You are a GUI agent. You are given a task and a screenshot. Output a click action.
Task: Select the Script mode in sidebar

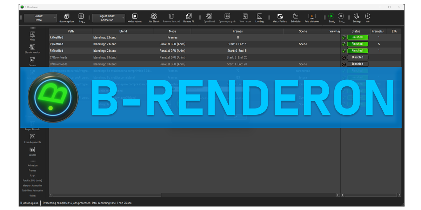click(32, 176)
